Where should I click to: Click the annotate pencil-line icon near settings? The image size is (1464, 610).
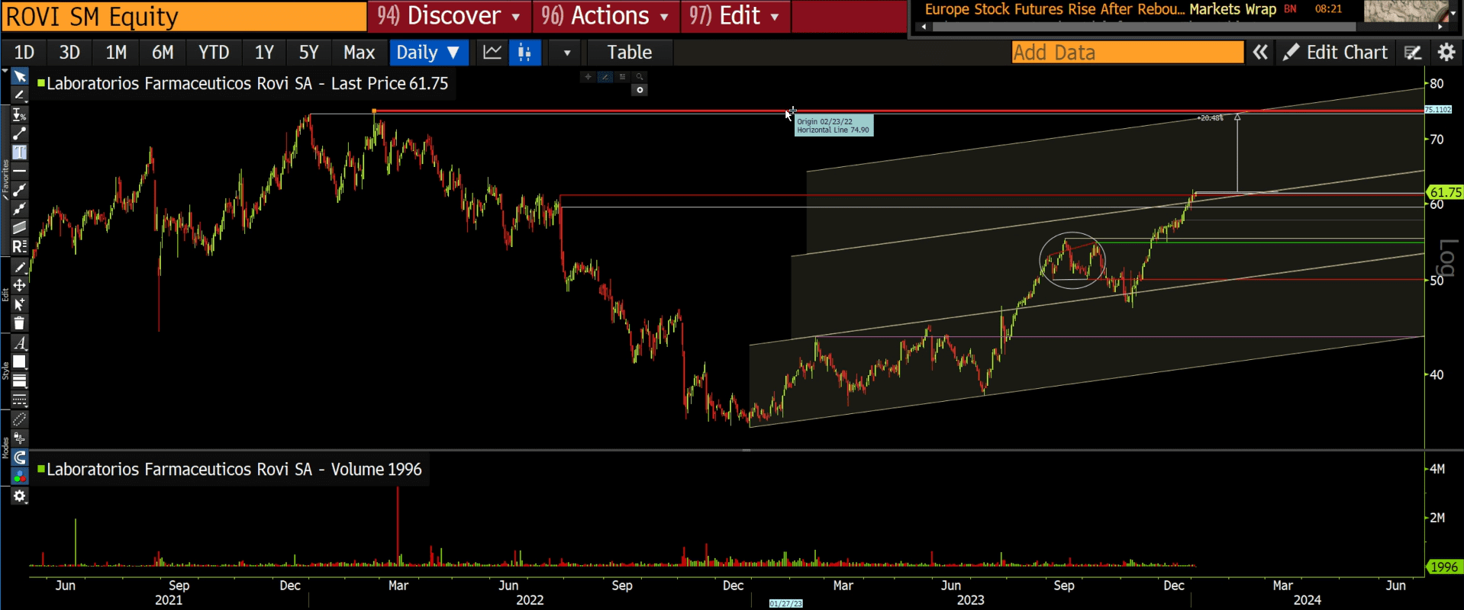tap(1413, 53)
